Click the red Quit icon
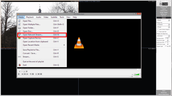This screenshot has width=172, height=96. [x=20, y=65]
